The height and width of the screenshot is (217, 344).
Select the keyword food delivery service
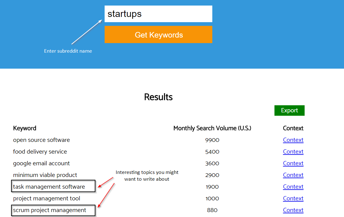[x=40, y=151]
